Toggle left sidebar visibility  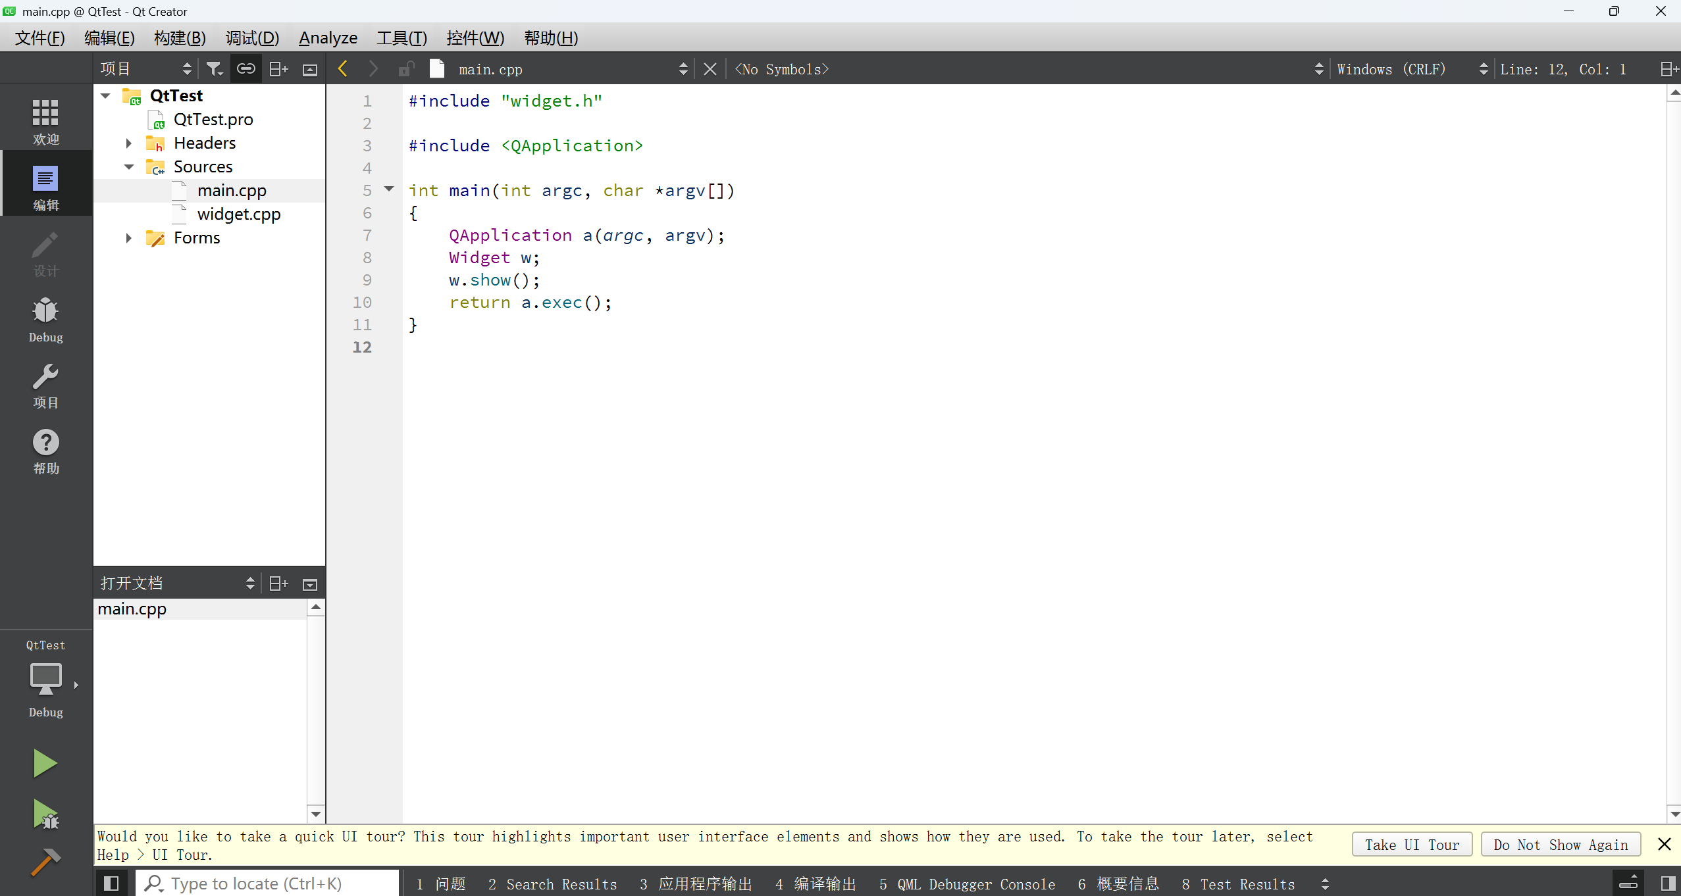(x=111, y=884)
